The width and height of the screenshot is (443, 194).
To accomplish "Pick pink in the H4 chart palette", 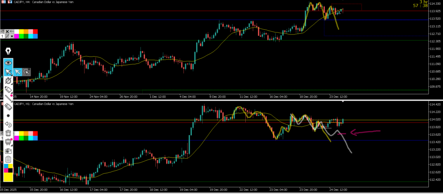I will pos(31,32).
